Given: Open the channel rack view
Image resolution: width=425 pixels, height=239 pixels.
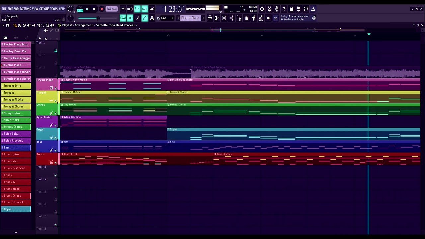Looking at the screenshot, I should pos(224,18).
